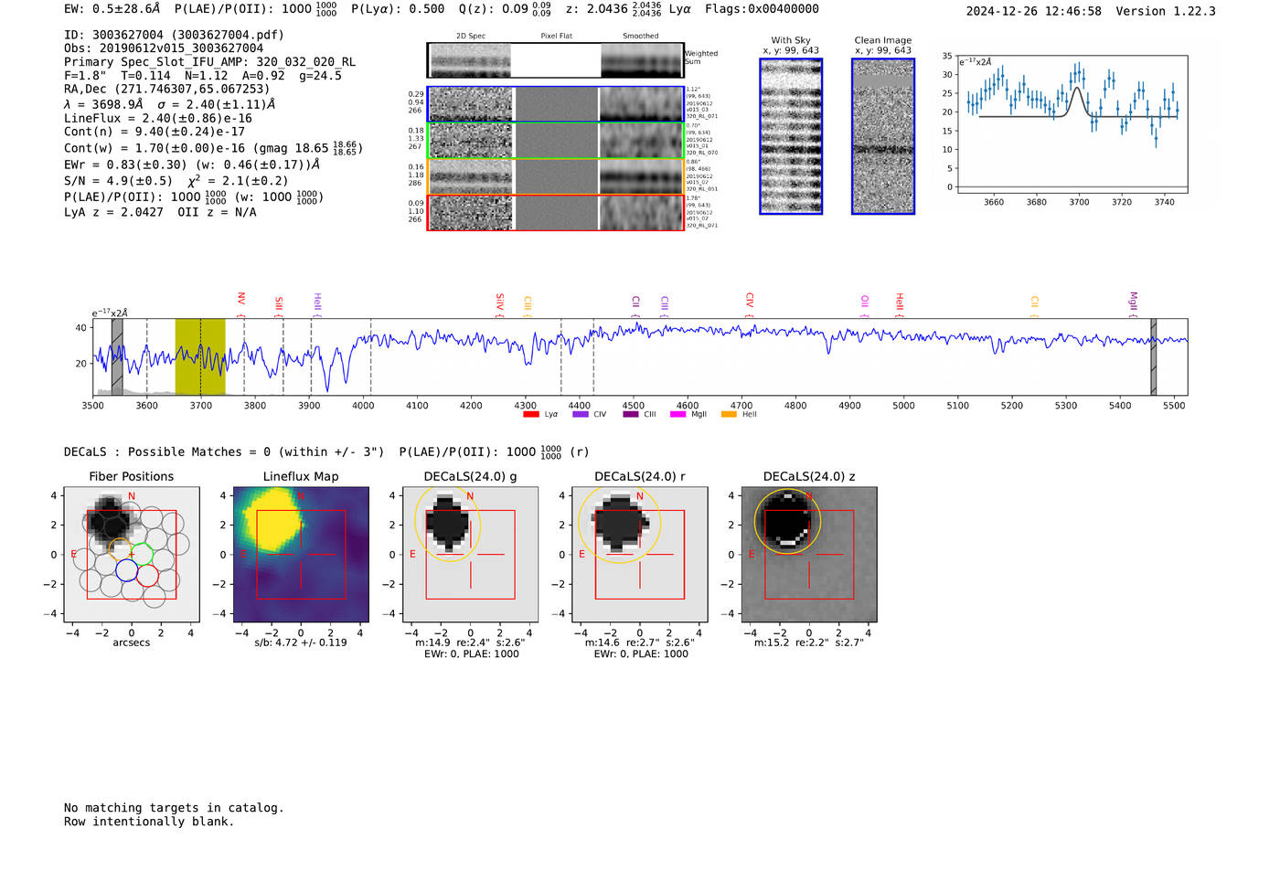Viewport: 1280px width, 871px height.
Task: Click the MgII line marker above the spectrum
Action: pos(1134,301)
